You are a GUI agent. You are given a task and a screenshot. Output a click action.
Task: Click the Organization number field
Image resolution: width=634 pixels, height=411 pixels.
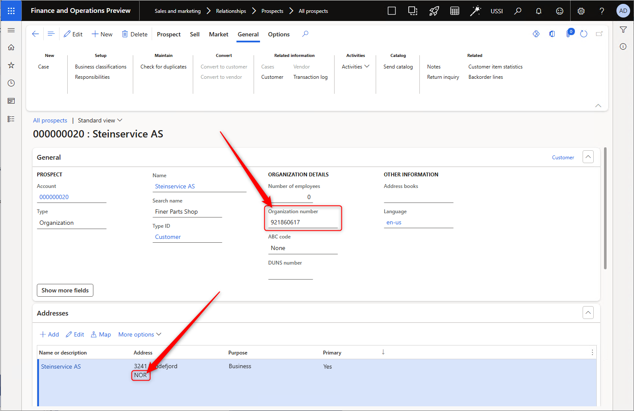pyautogui.click(x=302, y=222)
